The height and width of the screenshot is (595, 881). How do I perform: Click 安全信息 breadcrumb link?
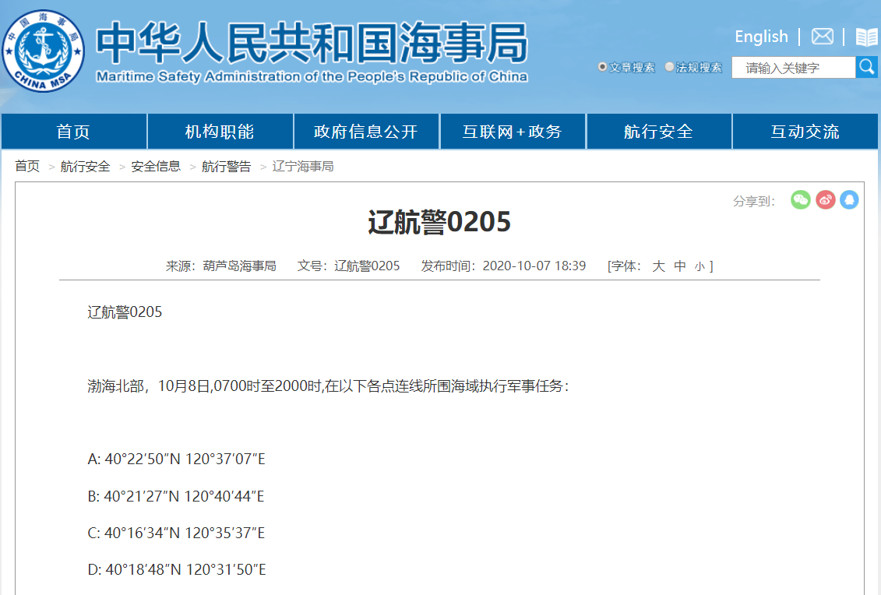coord(156,167)
